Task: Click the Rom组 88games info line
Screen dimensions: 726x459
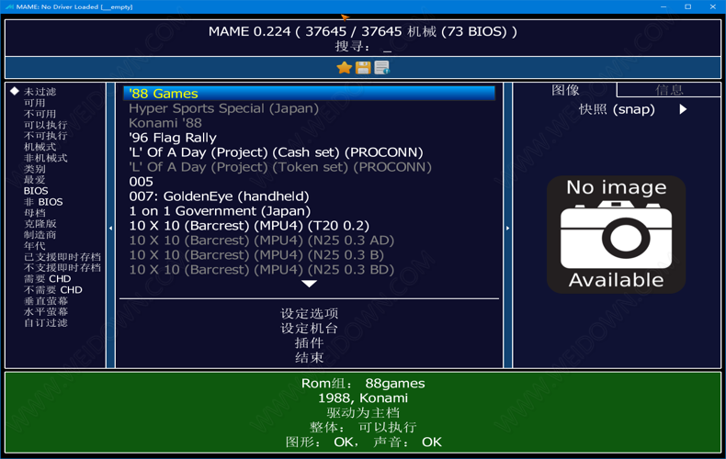Action: click(x=363, y=383)
